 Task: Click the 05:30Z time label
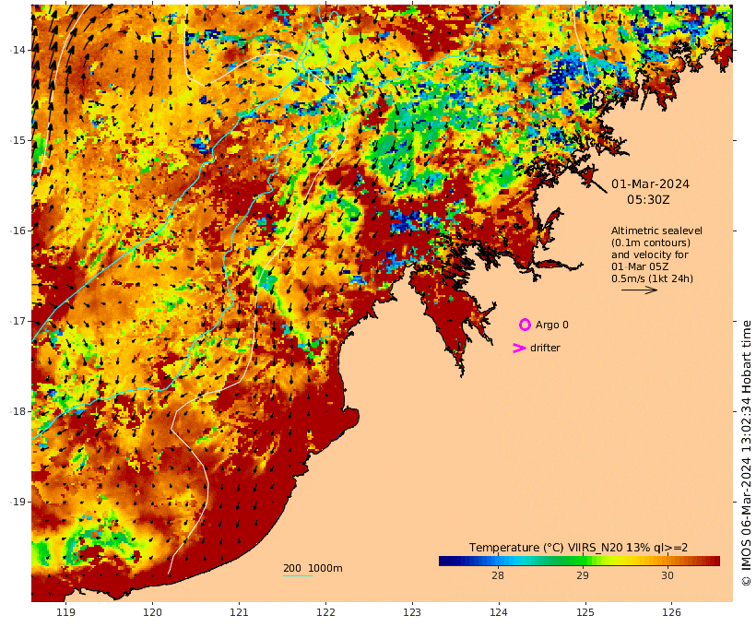[648, 199]
